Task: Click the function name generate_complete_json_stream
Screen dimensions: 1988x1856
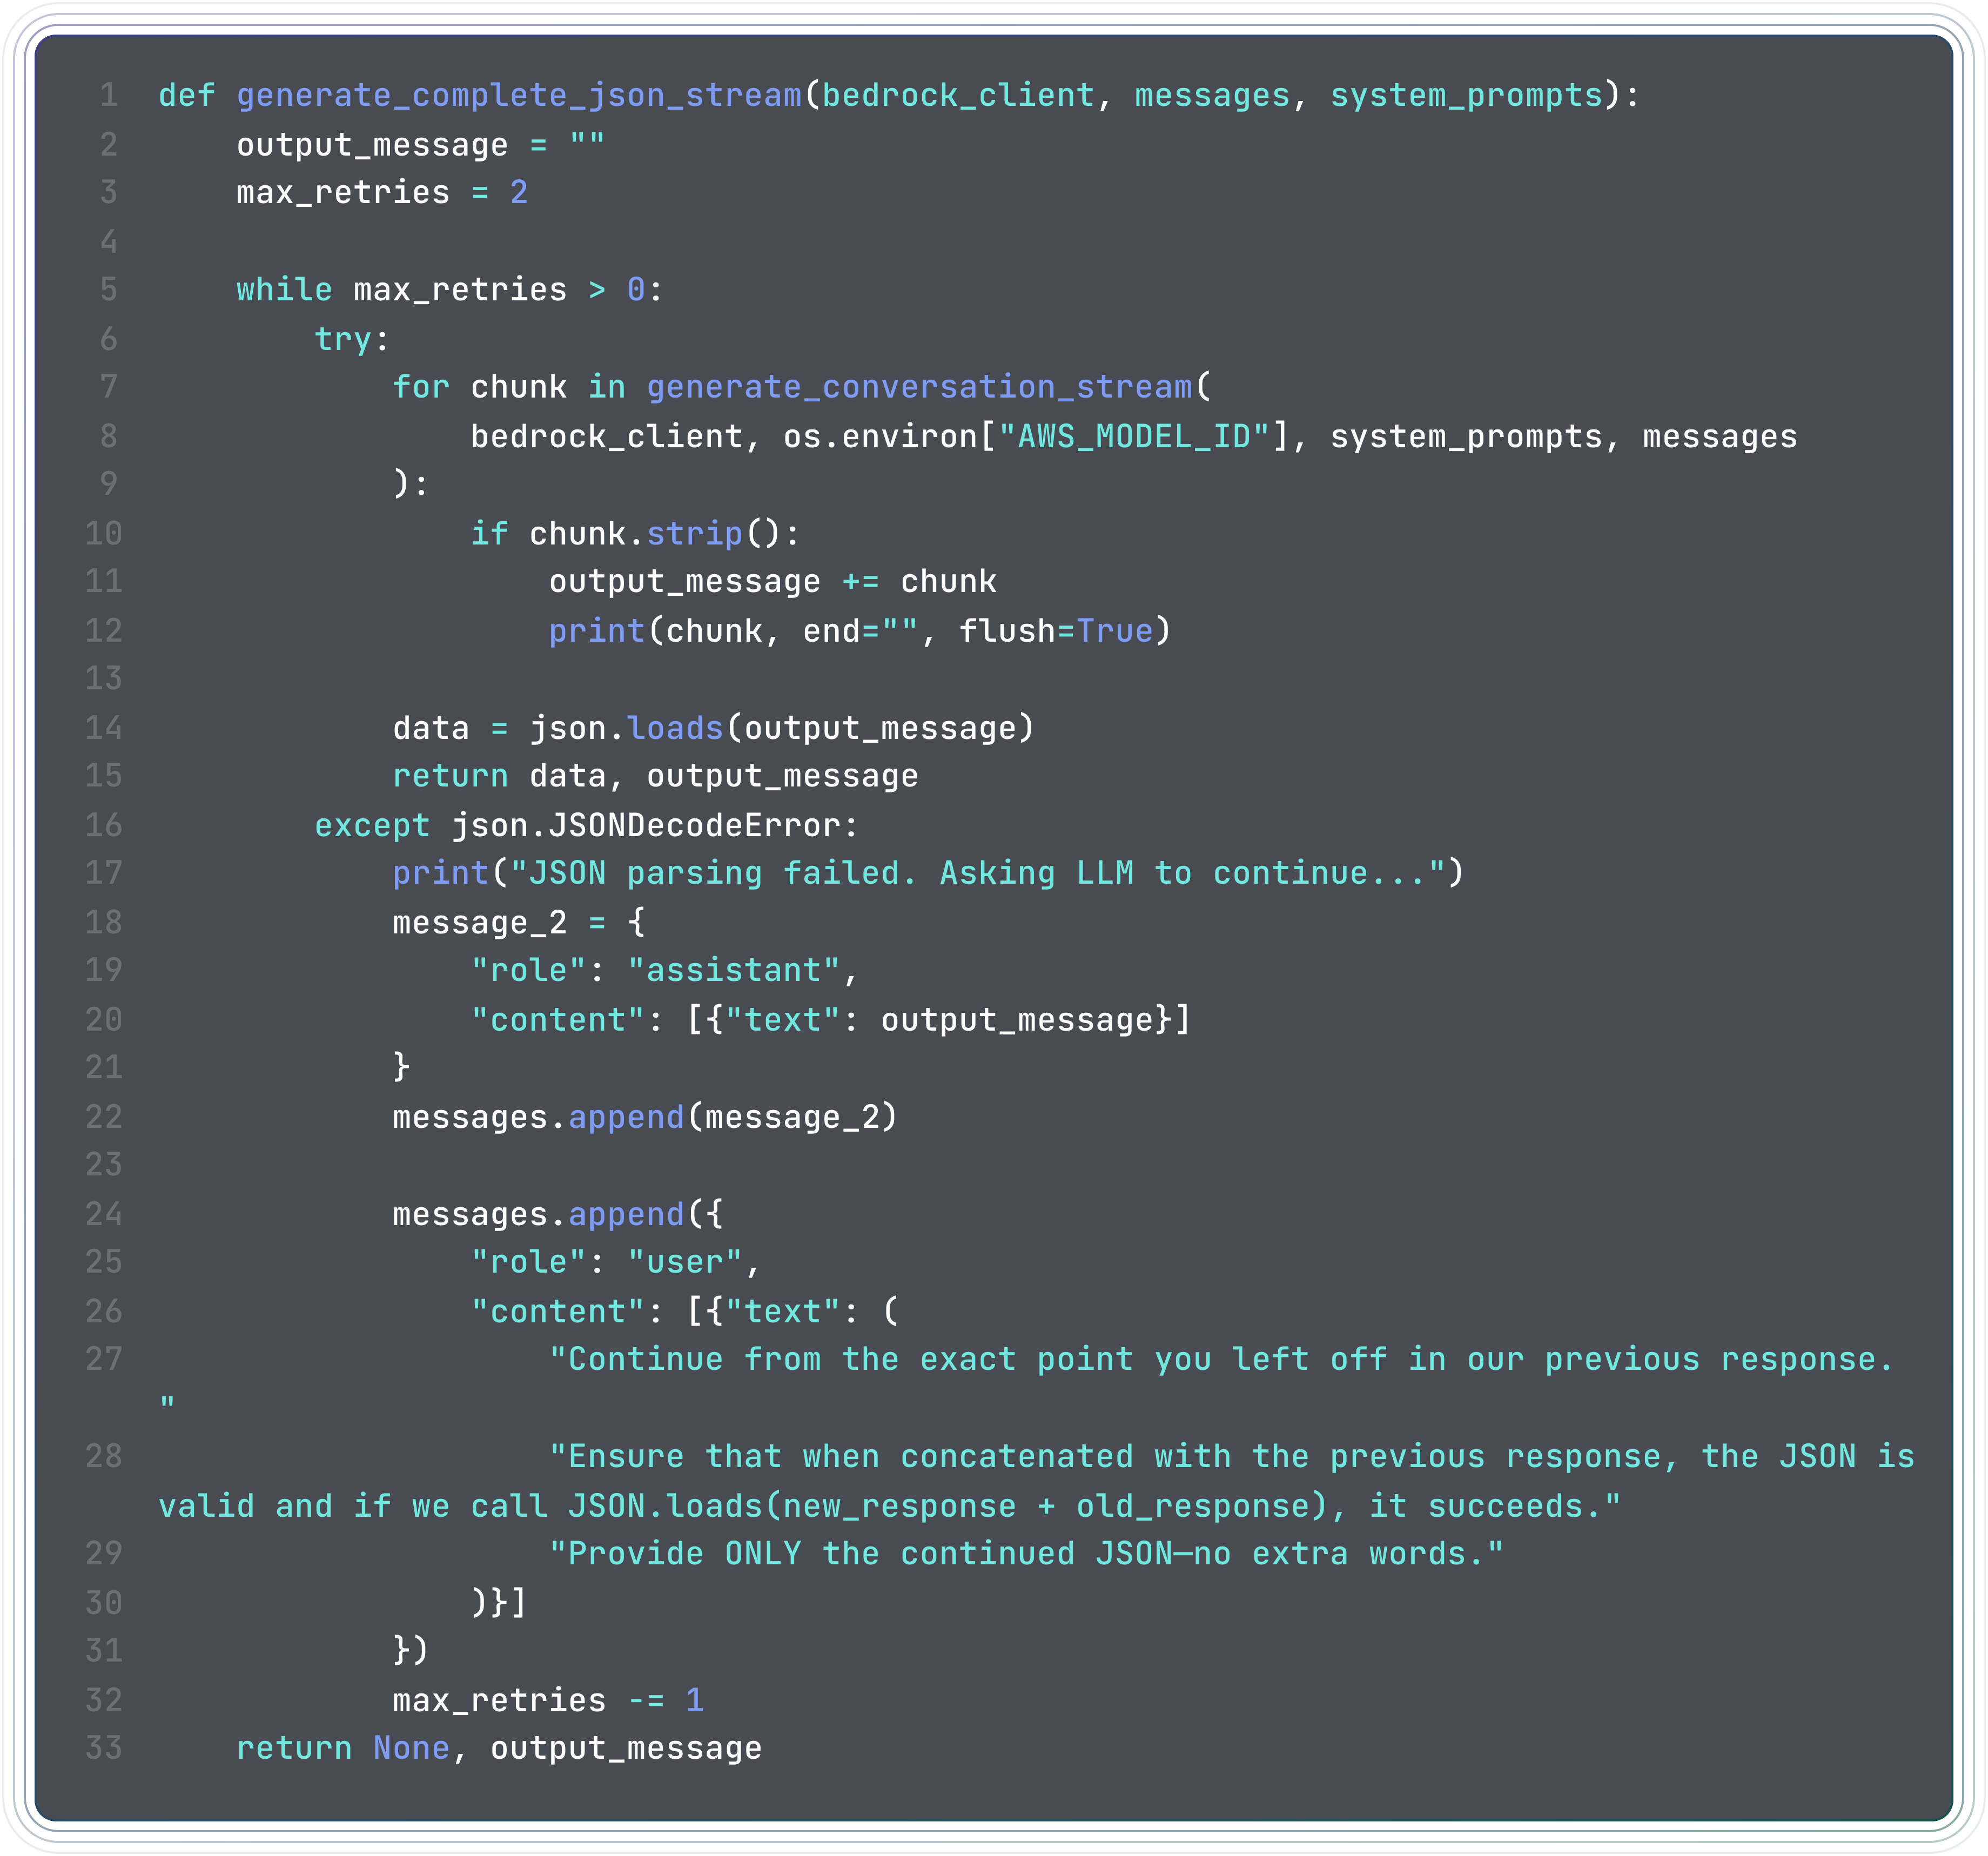Action: [519, 95]
